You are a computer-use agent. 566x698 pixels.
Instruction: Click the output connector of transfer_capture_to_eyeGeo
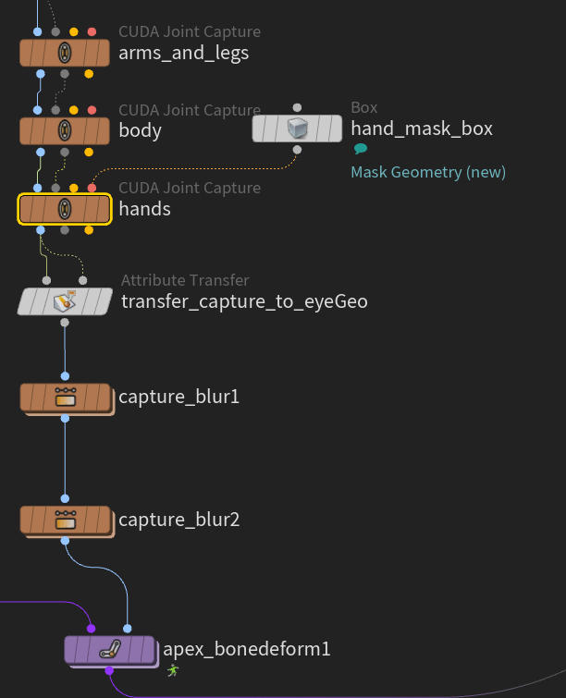coord(65,323)
